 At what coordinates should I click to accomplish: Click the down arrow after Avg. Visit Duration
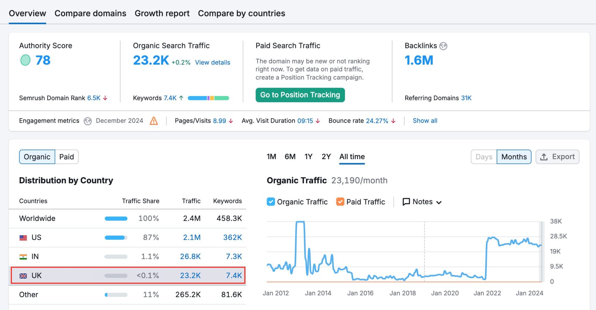pos(318,121)
